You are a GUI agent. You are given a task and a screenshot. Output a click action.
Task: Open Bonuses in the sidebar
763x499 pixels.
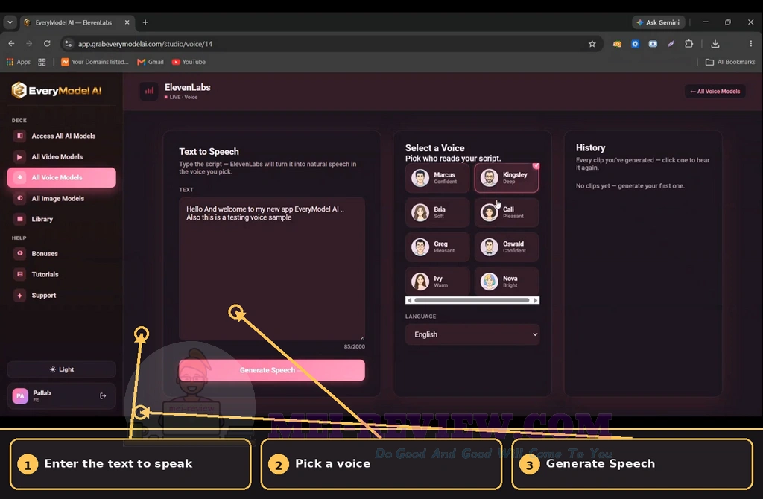pyautogui.click(x=62, y=253)
